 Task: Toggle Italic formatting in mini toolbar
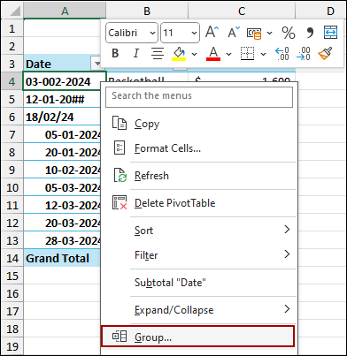tap(136, 54)
